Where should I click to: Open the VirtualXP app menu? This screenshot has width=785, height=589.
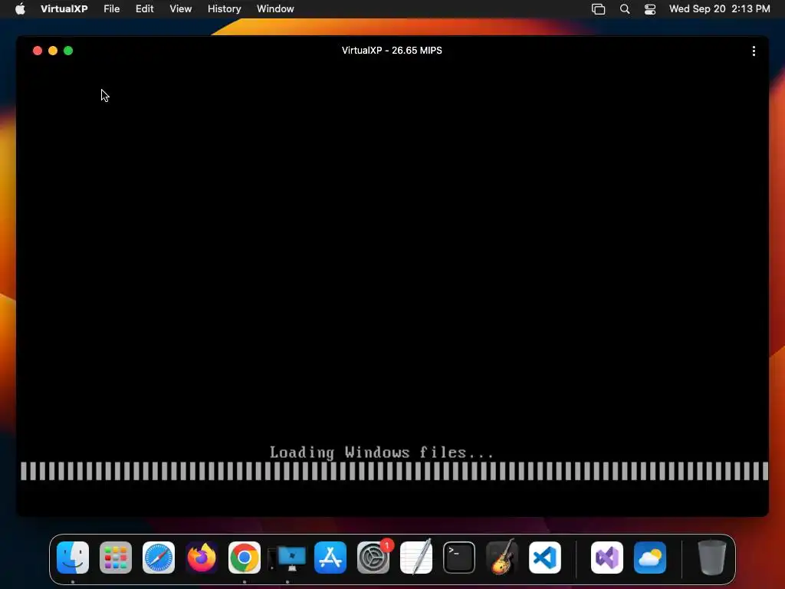[x=64, y=9]
